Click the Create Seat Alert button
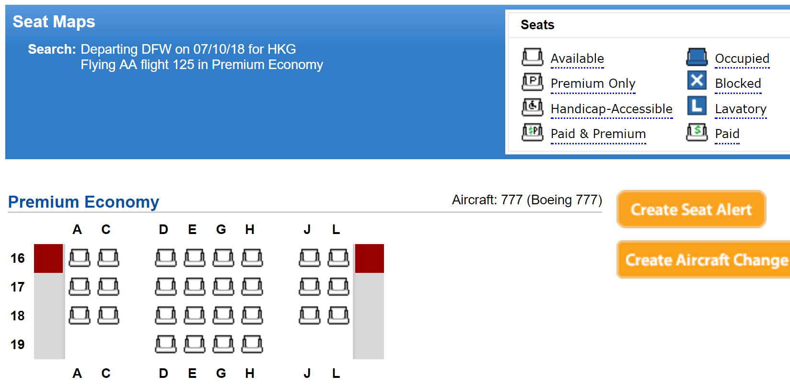The width and height of the screenshot is (790, 387). (691, 209)
